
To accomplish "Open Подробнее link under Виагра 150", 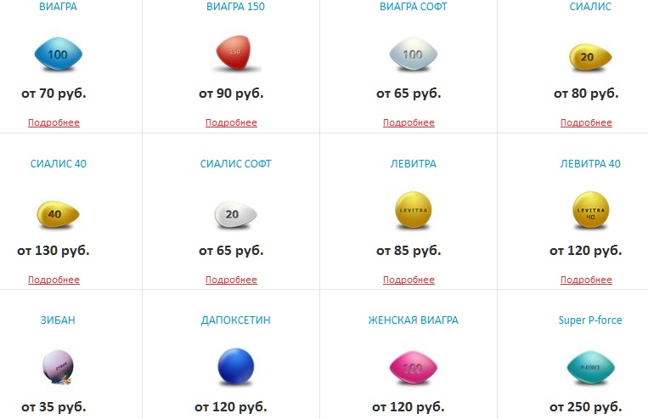I will (x=231, y=123).
